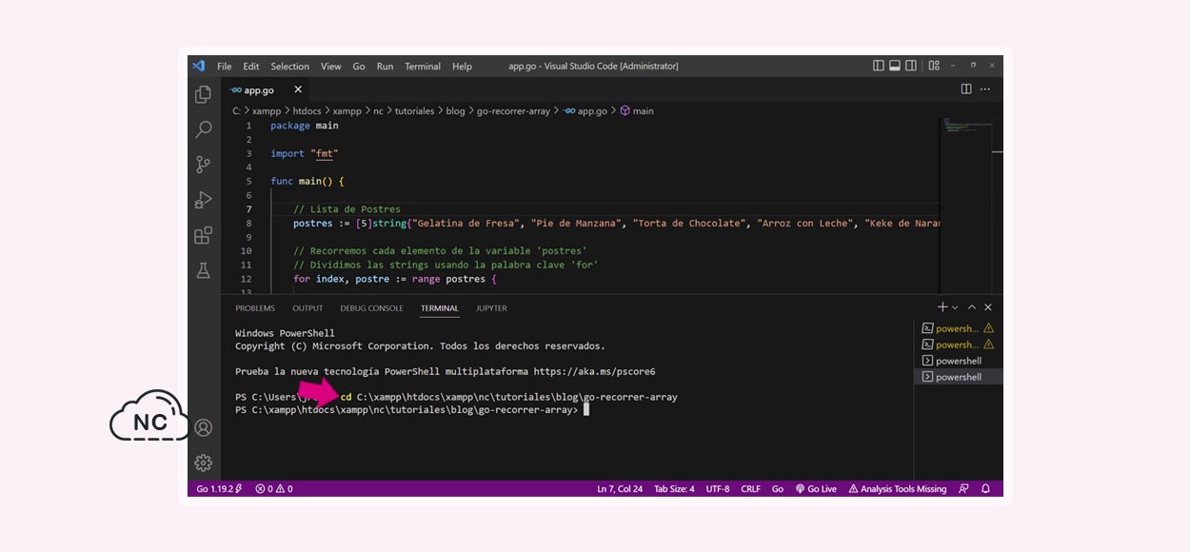Place cursor on line 5 func main()
This screenshot has width=1190, height=552.
307,181
